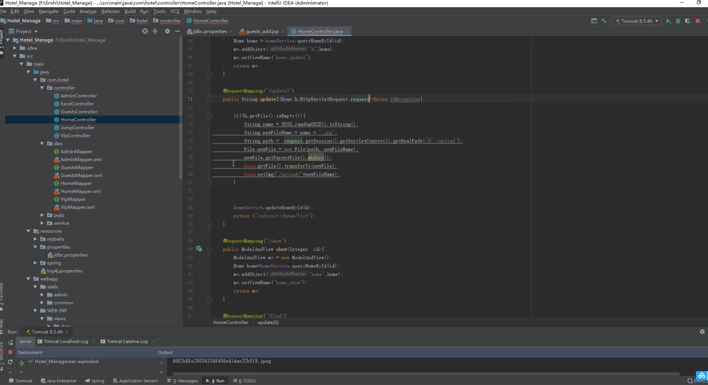
Task: Open the Spring tool window
Action: click(95, 381)
